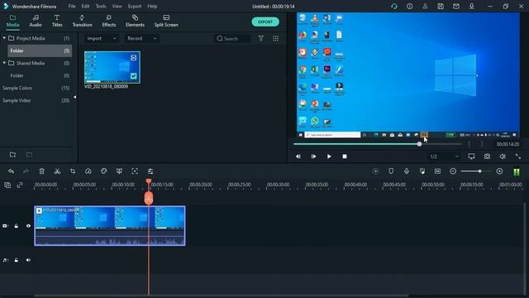Click the Zoom to fit timeline icon
Image resolution: width=529 pixels, height=298 pixels.
[437, 171]
